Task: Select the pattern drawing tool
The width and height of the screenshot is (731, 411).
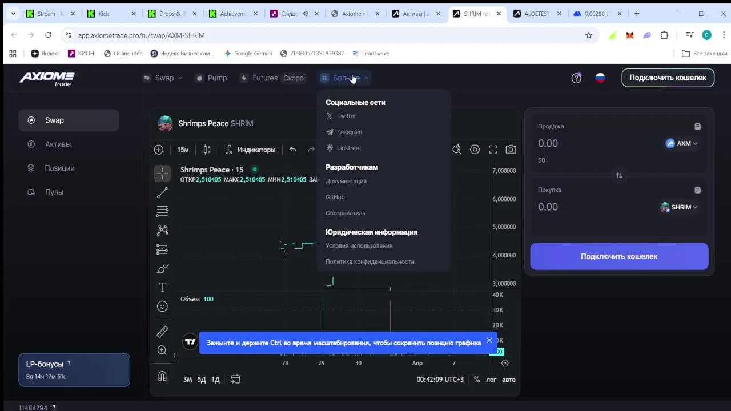Action: tap(162, 230)
